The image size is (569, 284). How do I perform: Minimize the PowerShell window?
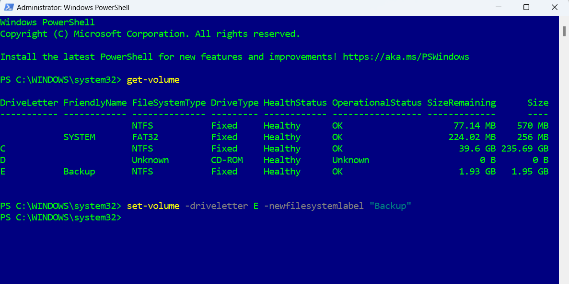498,8
